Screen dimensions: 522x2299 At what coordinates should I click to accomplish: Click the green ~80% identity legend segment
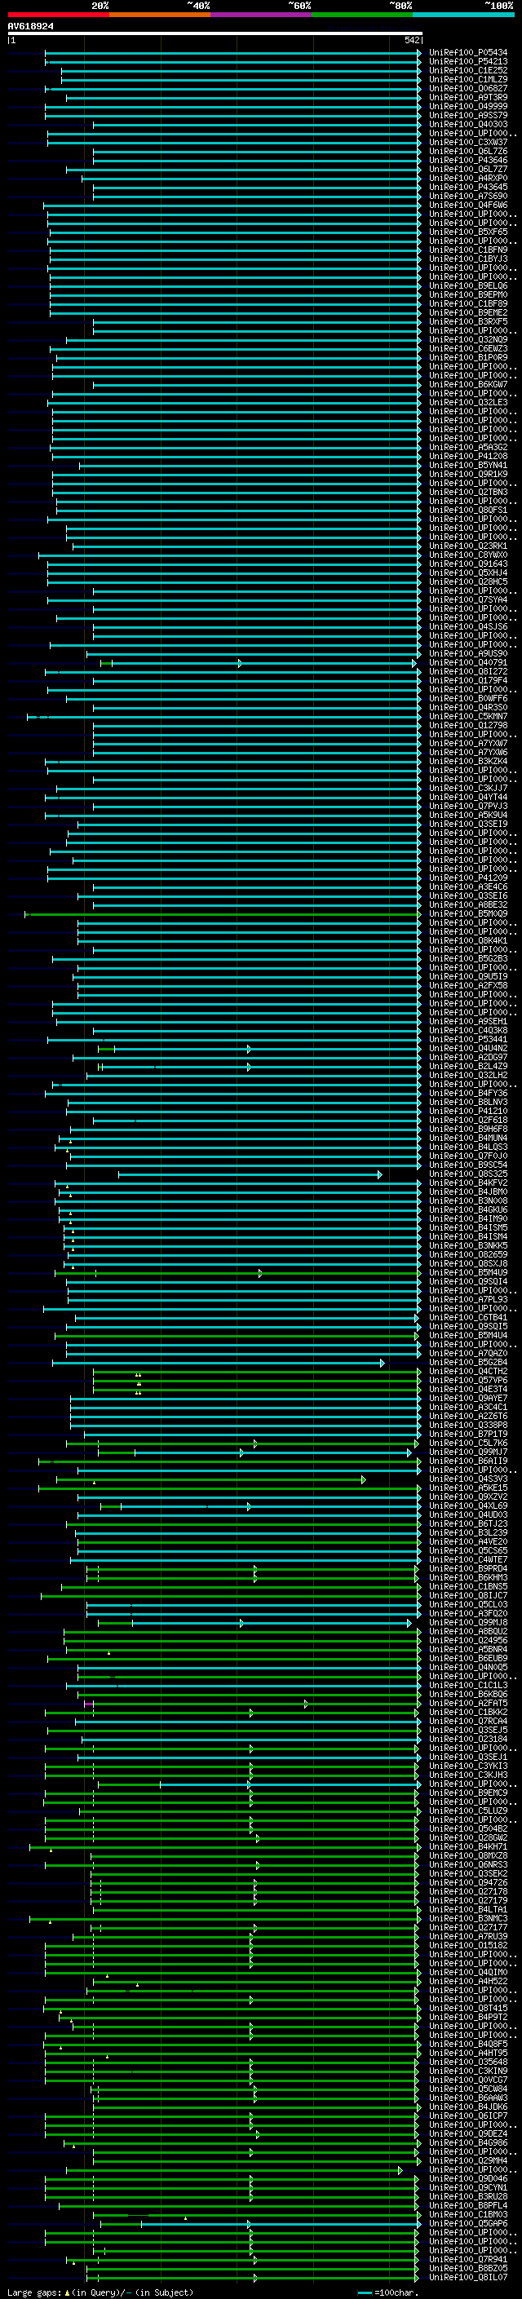(362, 15)
